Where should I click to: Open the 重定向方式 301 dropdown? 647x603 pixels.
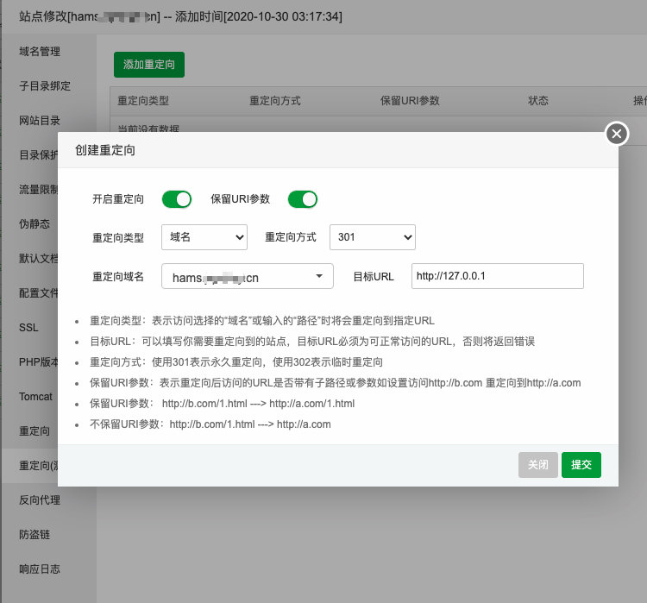click(372, 237)
